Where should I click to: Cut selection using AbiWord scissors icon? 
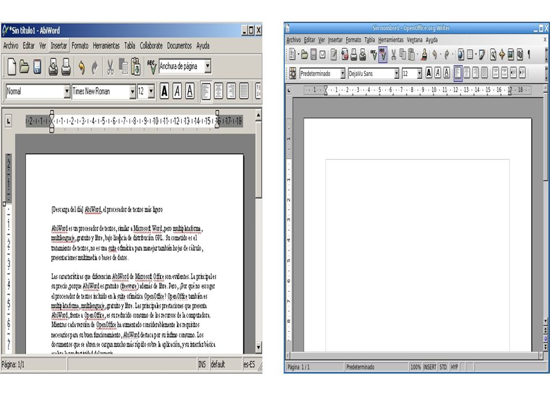pos(110,67)
